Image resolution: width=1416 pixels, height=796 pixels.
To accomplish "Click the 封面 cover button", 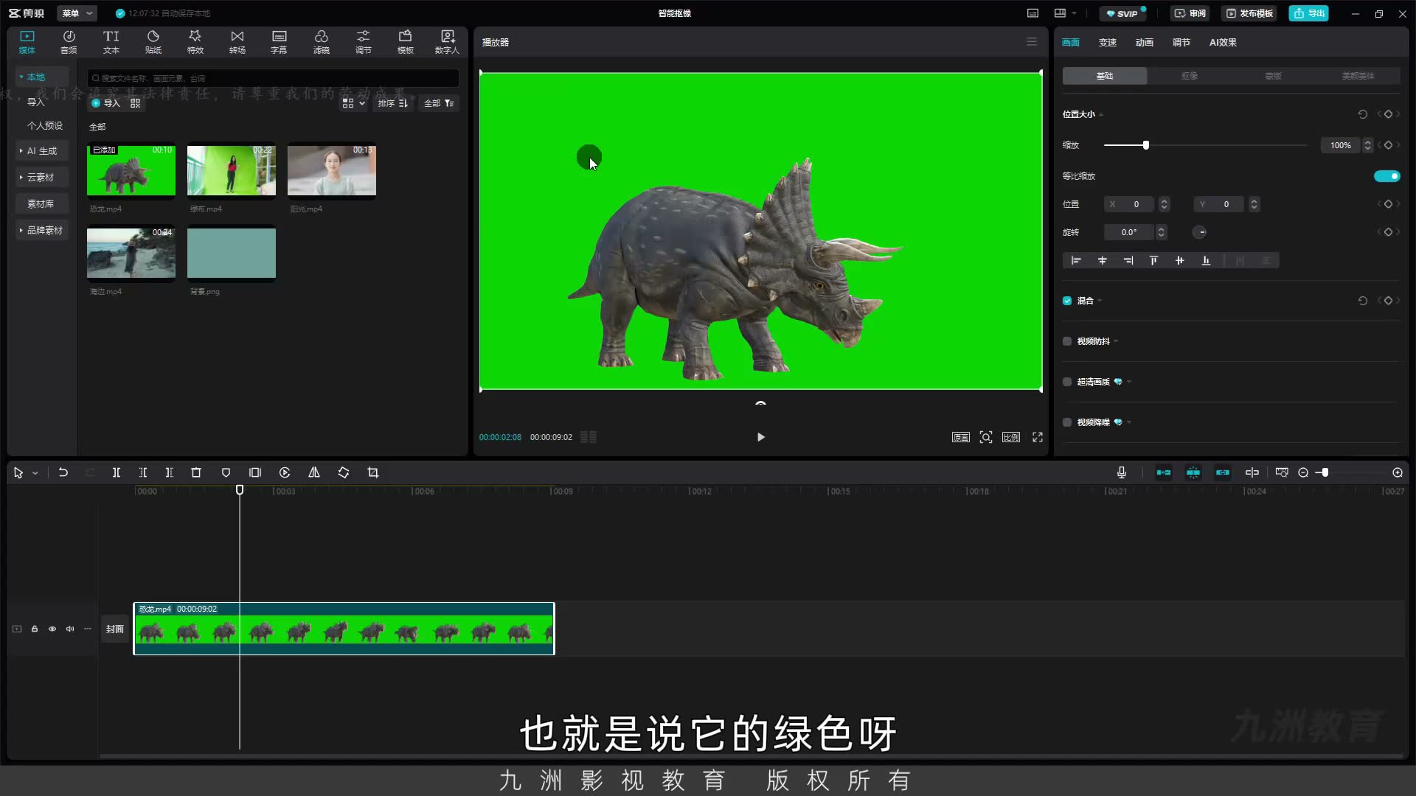I will click(115, 629).
